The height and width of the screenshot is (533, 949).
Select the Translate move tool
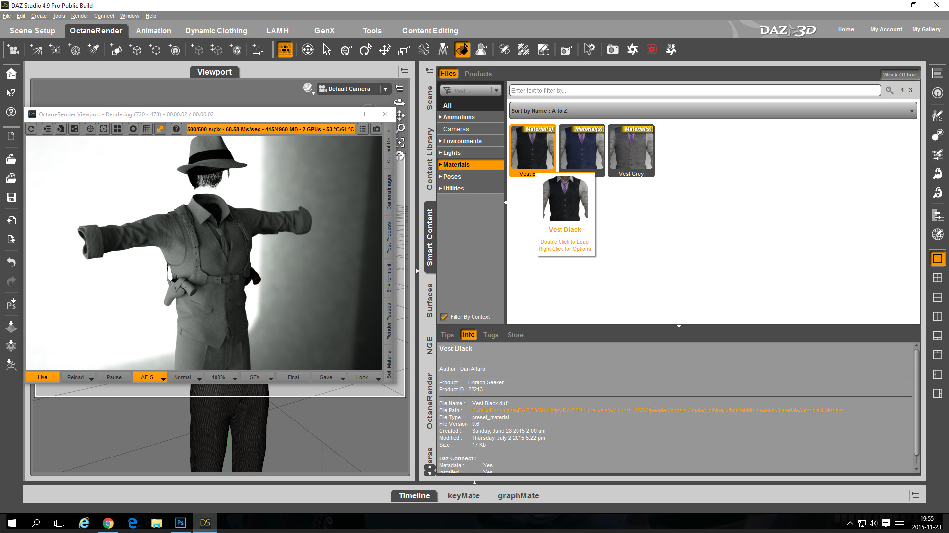385,49
